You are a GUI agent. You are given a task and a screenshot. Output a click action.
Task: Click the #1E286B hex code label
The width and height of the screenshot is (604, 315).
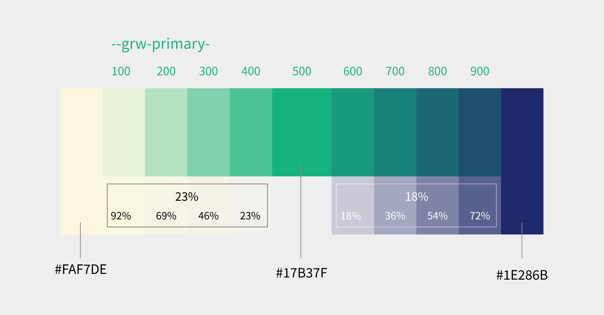click(x=522, y=275)
